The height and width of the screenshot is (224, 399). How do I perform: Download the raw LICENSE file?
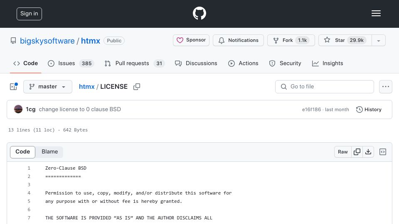(368, 152)
